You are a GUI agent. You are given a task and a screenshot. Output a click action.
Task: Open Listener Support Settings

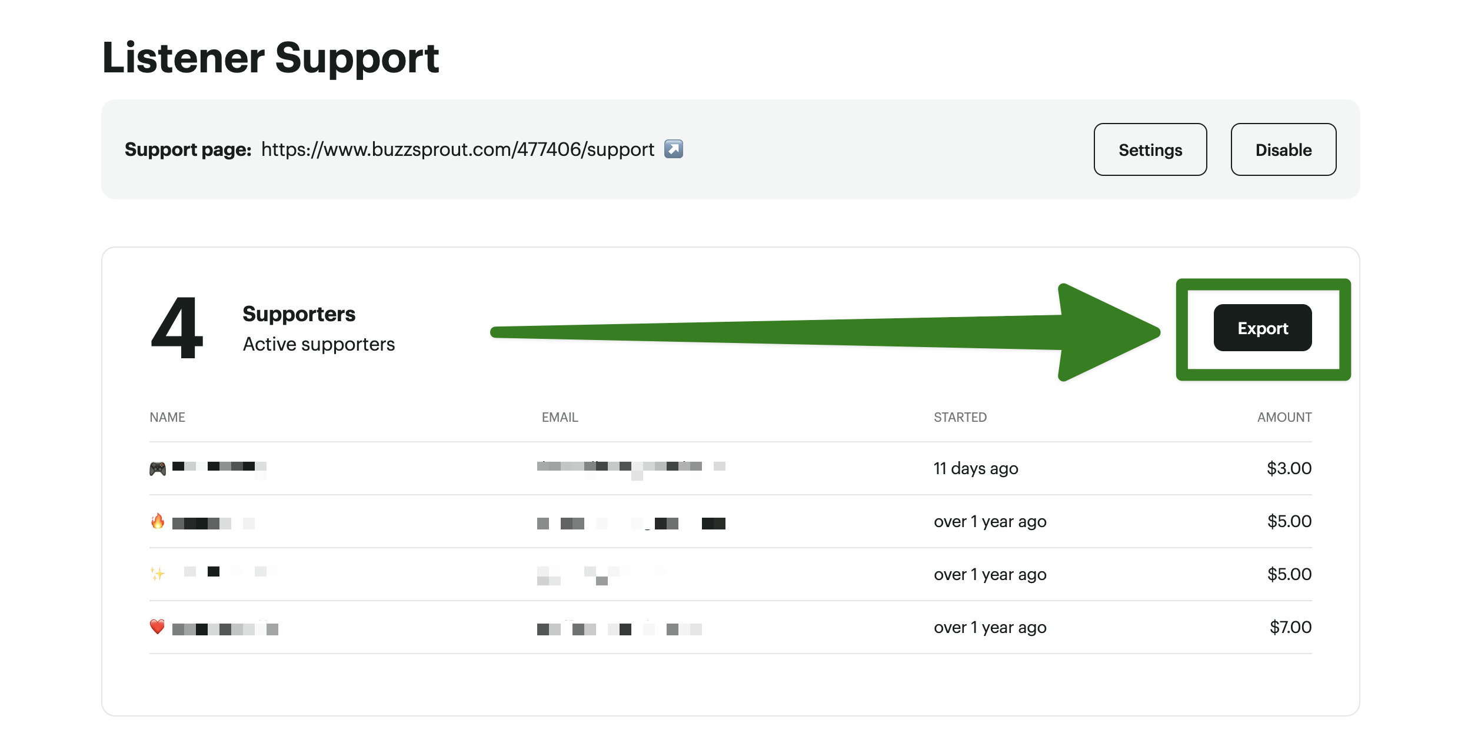pos(1150,149)
